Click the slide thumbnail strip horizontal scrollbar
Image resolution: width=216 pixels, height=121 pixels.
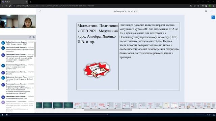click(108, 110)
